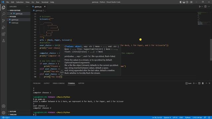Open the Search view in activity bar
Viewport: 212px width, 119px height.
click(x=4, y=14)
